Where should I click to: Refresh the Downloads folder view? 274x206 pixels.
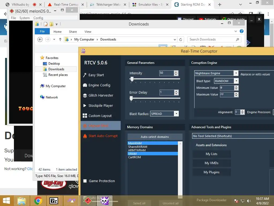[181, 39]
